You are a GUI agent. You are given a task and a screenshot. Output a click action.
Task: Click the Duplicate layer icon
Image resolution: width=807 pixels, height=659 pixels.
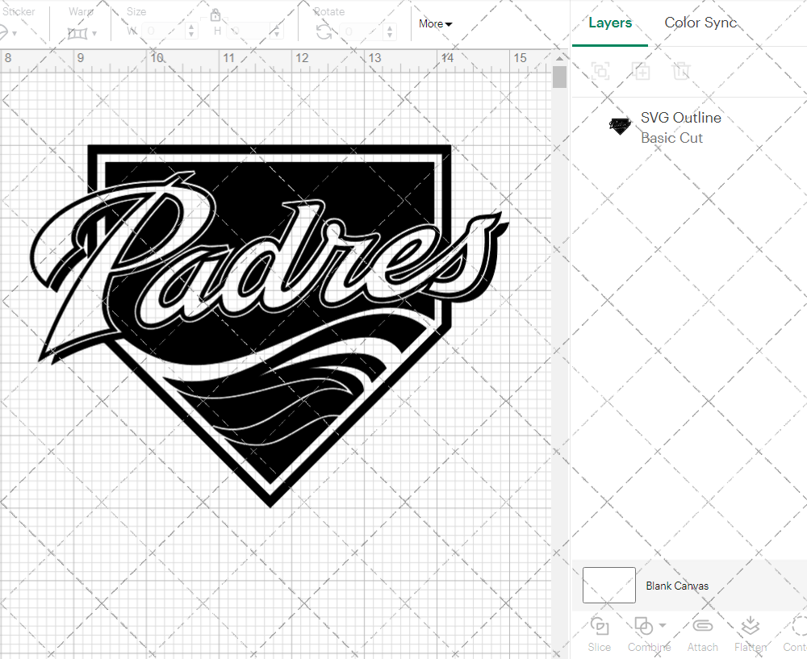coord(642,70)
